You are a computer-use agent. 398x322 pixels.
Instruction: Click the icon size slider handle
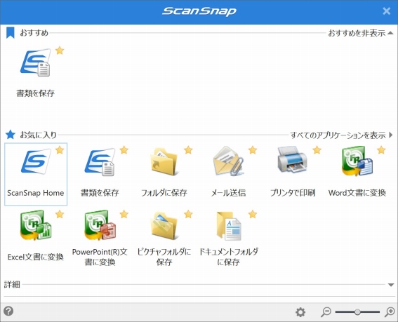coord(357,312)
